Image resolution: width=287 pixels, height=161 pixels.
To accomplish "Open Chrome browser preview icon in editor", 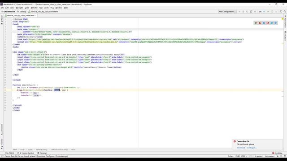I will coord(256,23).
